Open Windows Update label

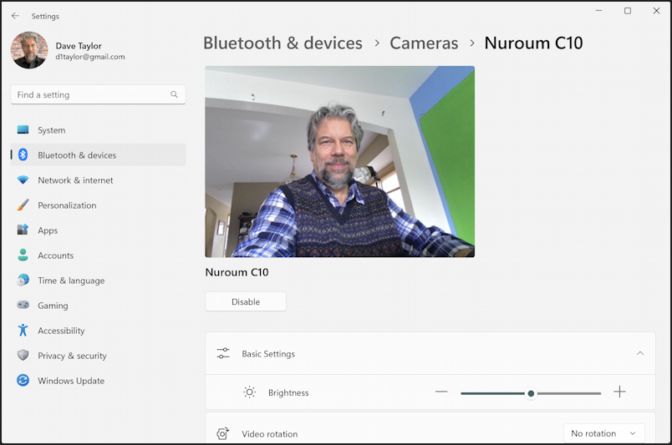(71, 381)
